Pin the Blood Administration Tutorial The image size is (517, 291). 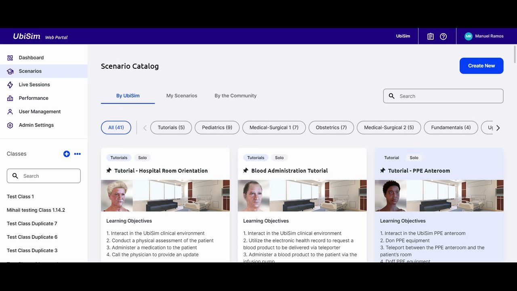pos(246,171)
